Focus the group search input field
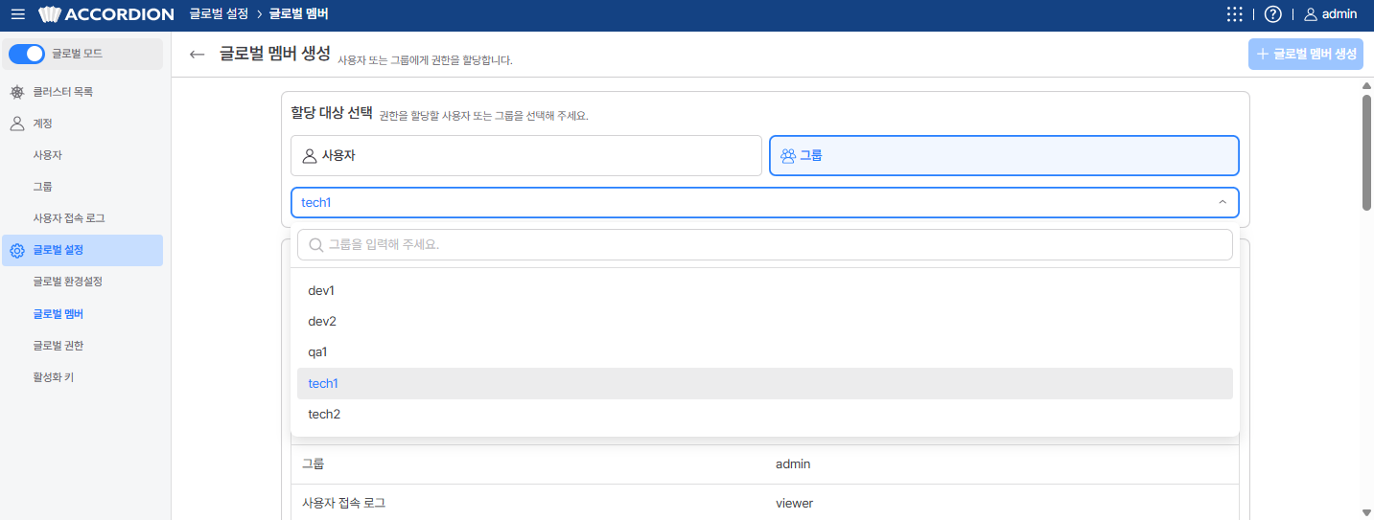Image resolution: width=1374 pixels, height=520 pixels. click(764, 245)
